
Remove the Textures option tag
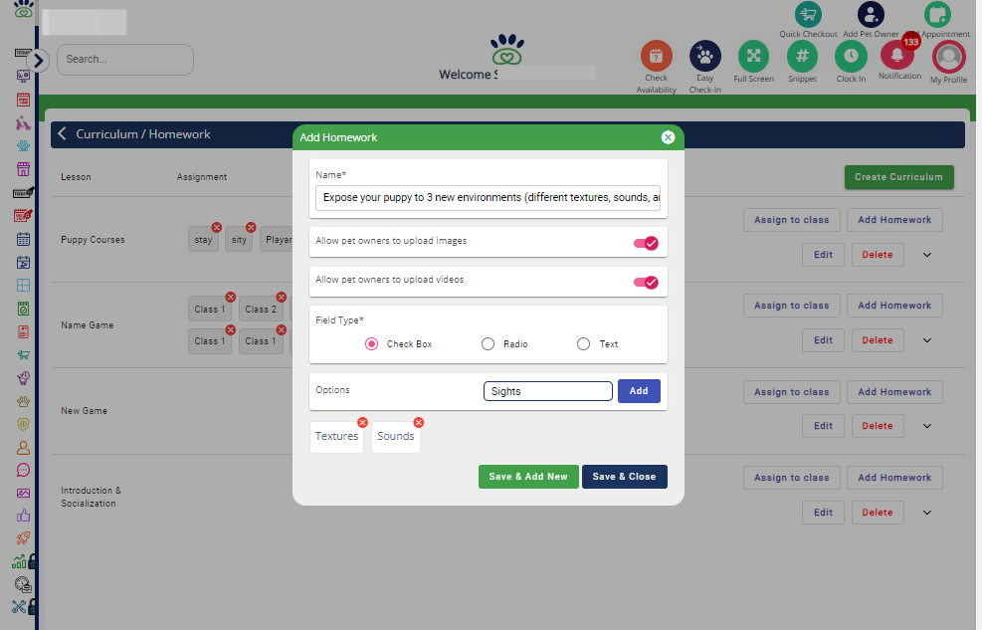[x=362, y=423]
